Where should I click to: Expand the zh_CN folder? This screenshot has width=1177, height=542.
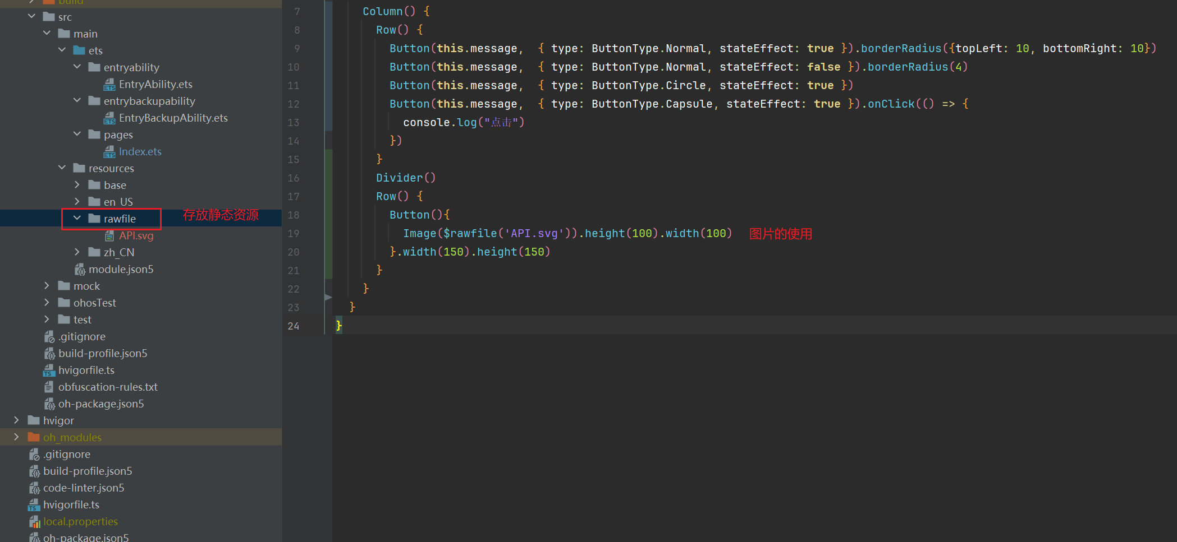pos(77,252)
